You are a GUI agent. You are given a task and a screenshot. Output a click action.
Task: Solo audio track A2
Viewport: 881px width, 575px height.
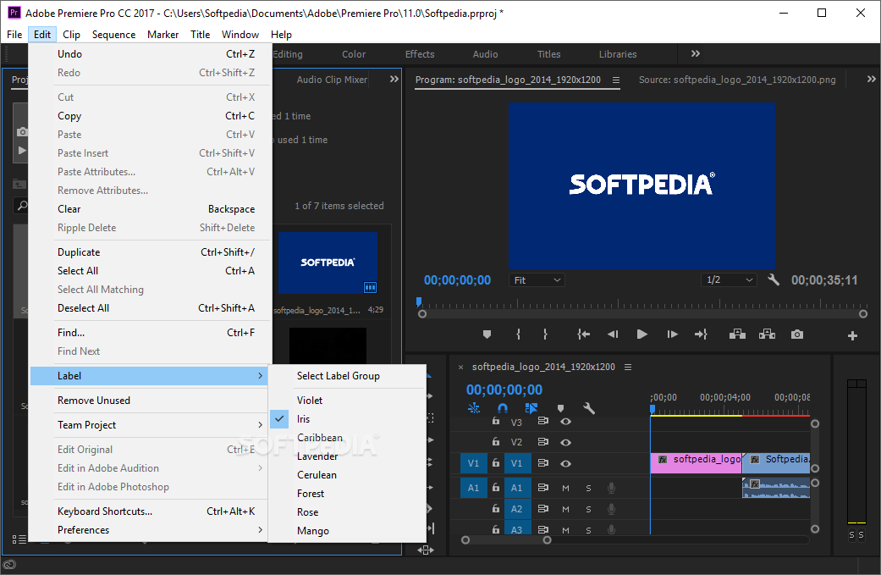coord(588,509)
